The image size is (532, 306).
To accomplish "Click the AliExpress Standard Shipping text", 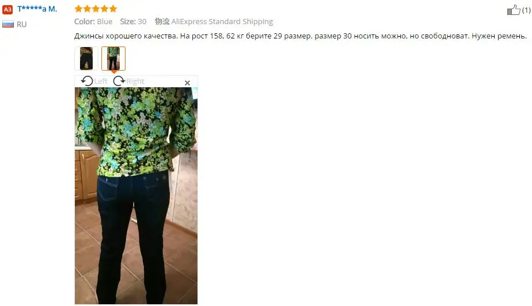I will click(x=222, y=21).
